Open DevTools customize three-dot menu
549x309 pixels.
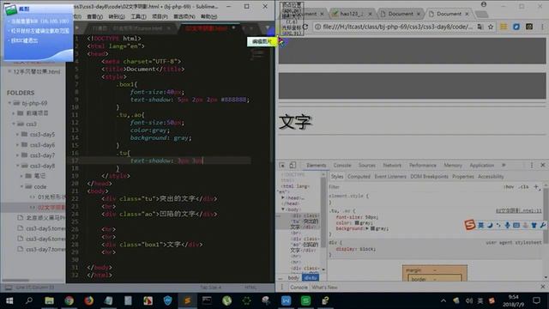click(532, 165)
